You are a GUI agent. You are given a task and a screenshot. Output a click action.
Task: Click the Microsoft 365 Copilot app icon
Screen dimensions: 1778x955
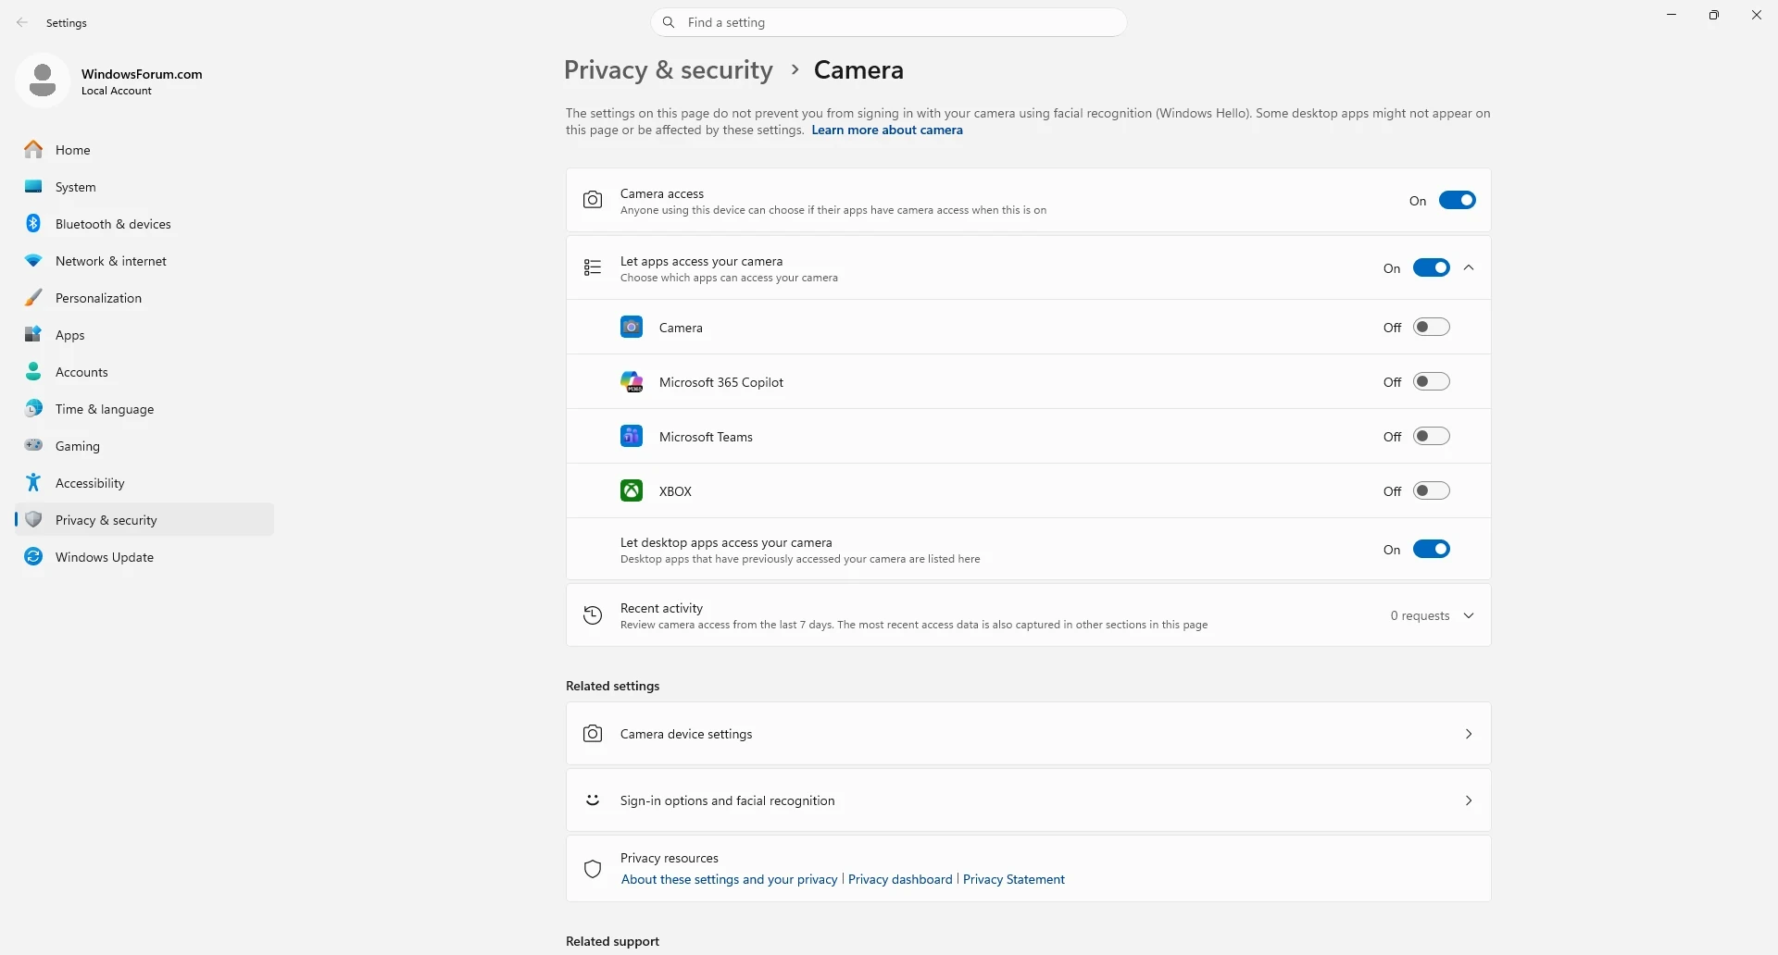(x=632, y=381)
